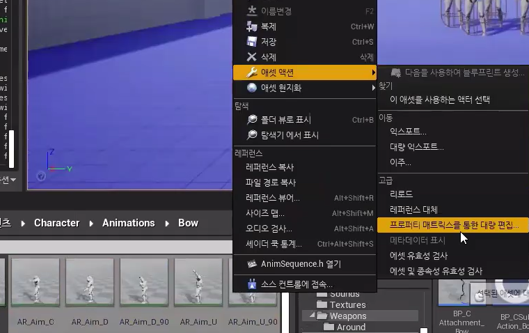Image resolution: width=529 pixels, height=333 pixels.
Task: Click the Around folder icon
Action: pyautogui.click(x=329, y=327)
